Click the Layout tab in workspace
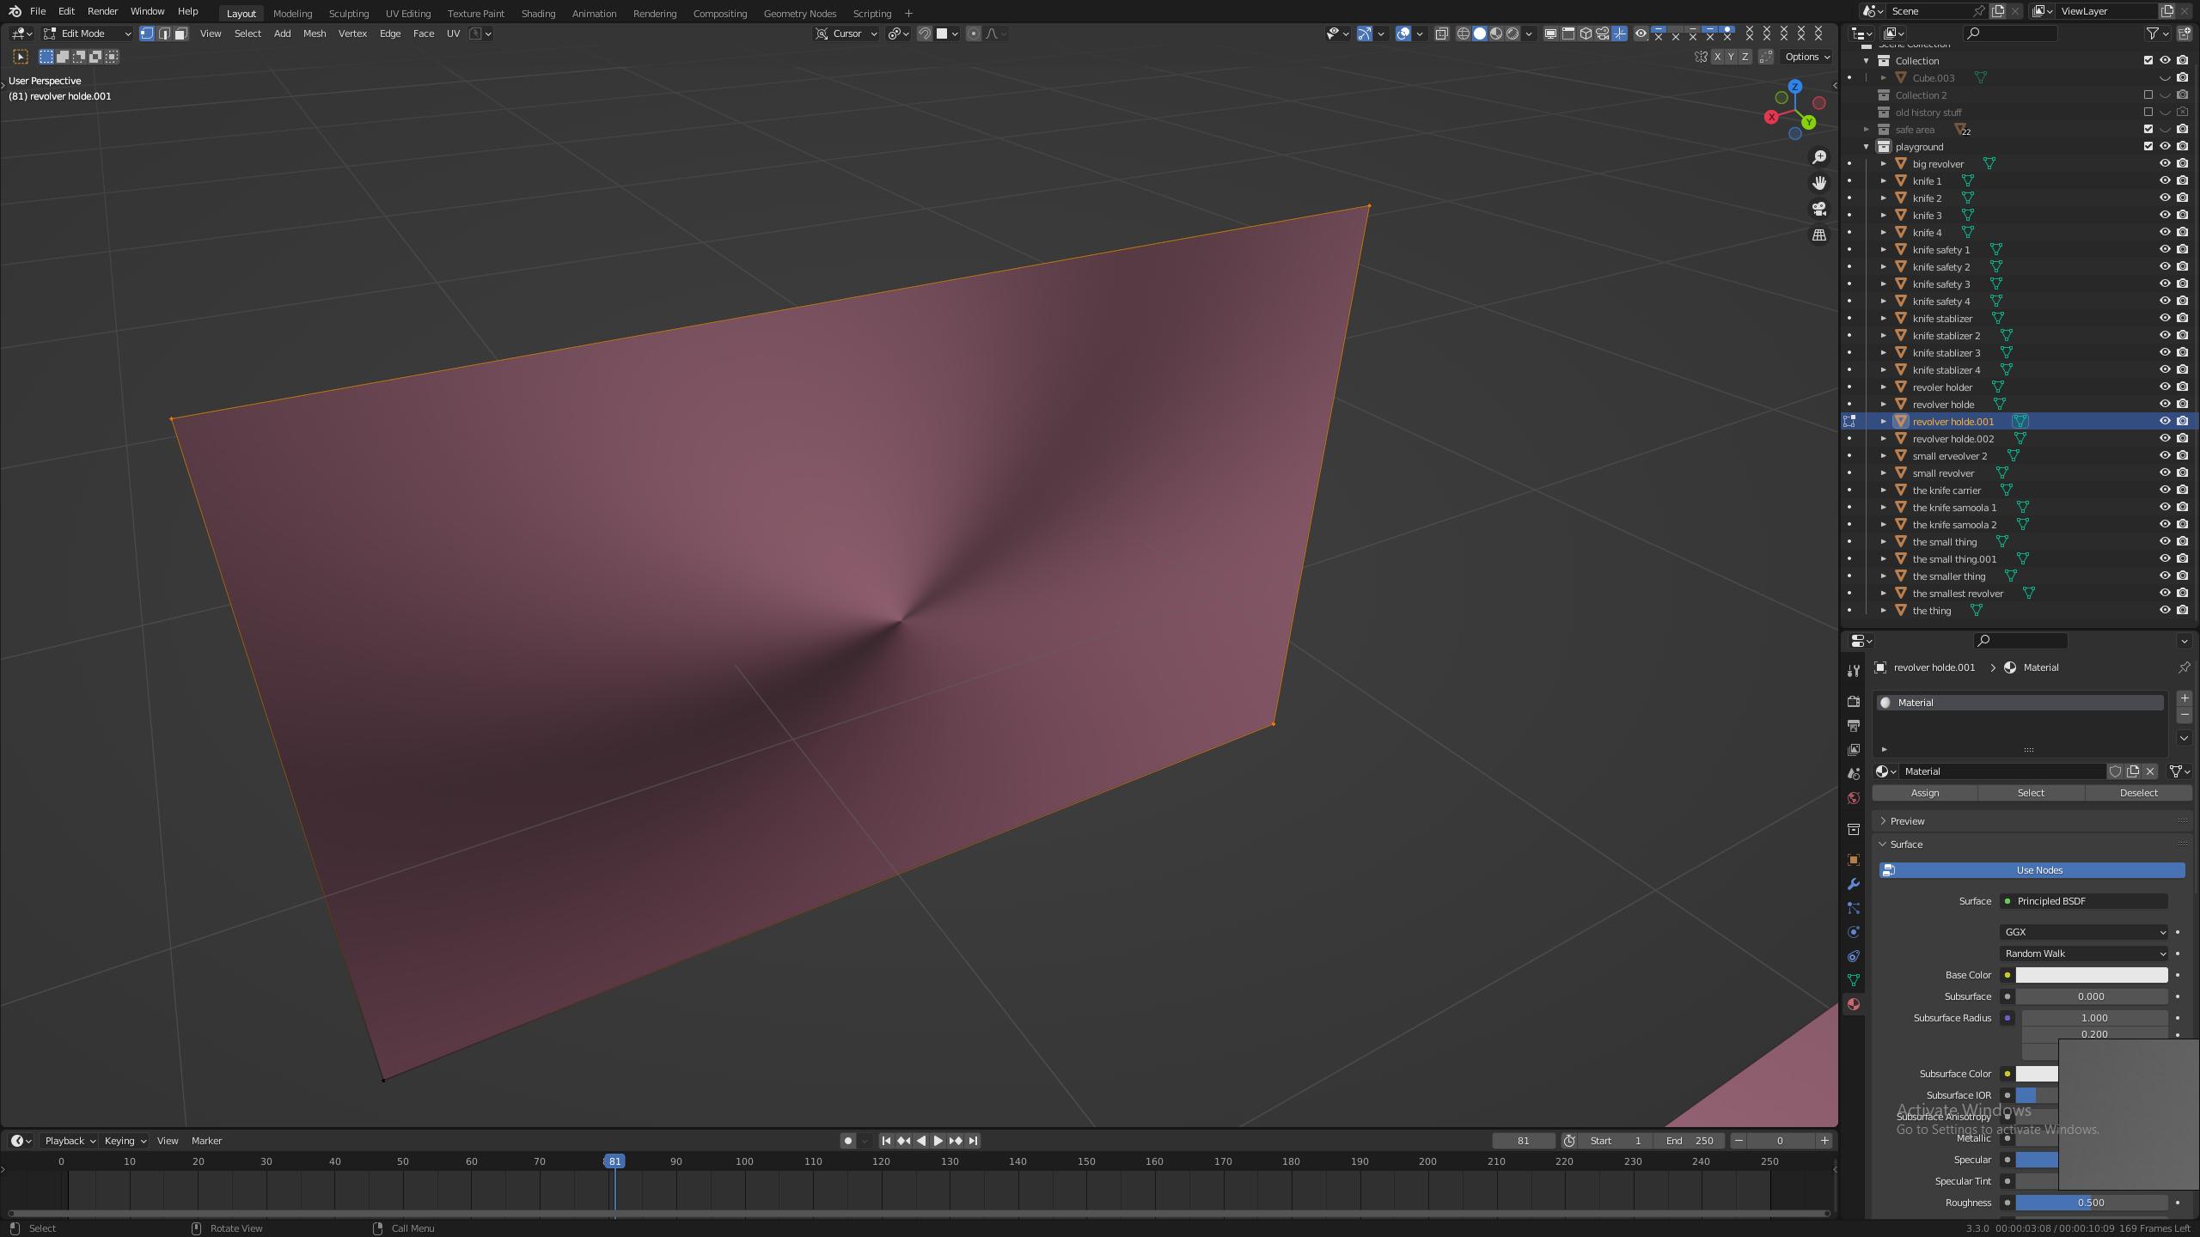Screen dimensions: 2200x1237 pos(241,12)
